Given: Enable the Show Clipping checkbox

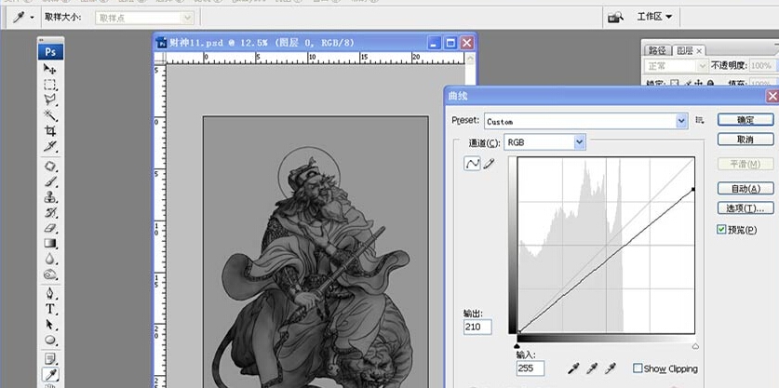Looking at the screenshot, I should point(638,368).
